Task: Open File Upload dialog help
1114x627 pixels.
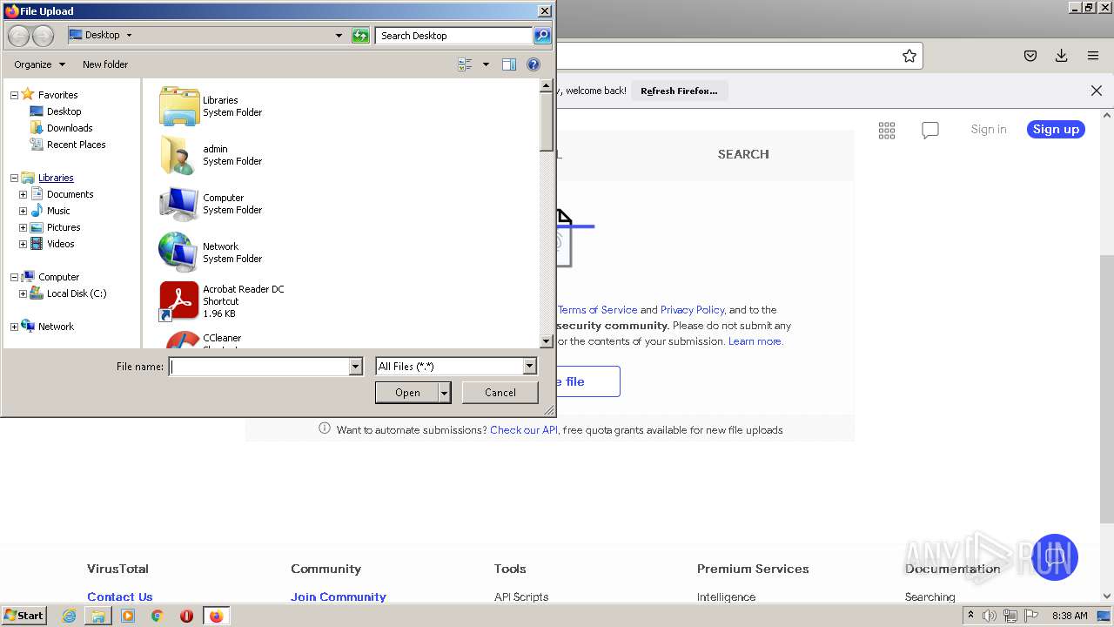Action: pos(534,64)
